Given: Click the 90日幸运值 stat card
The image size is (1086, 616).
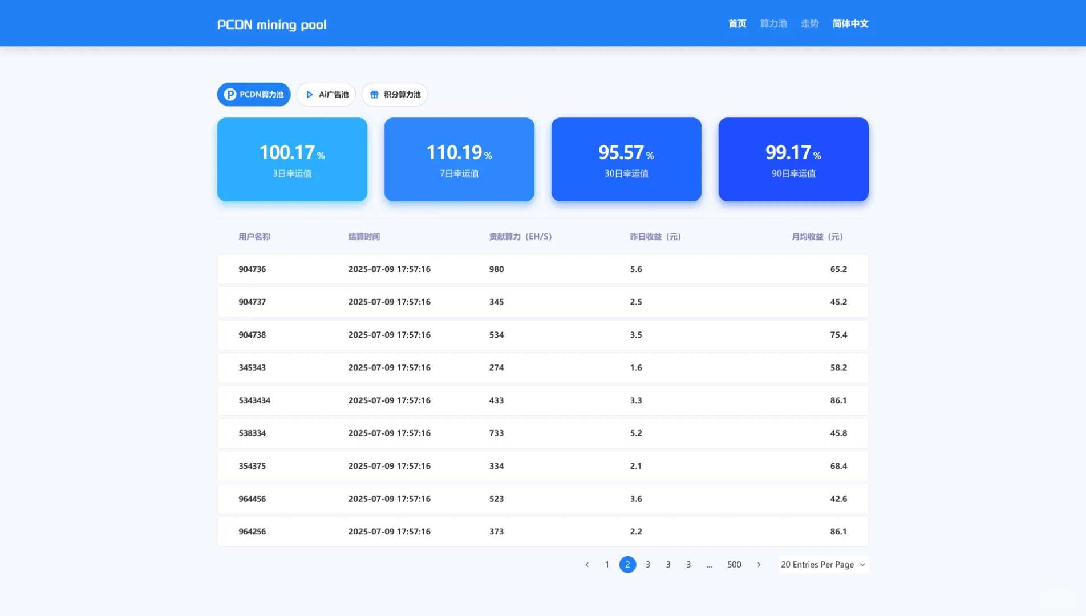Looking at the screenshot, I should pyautogui.click(x=793, y=159).
